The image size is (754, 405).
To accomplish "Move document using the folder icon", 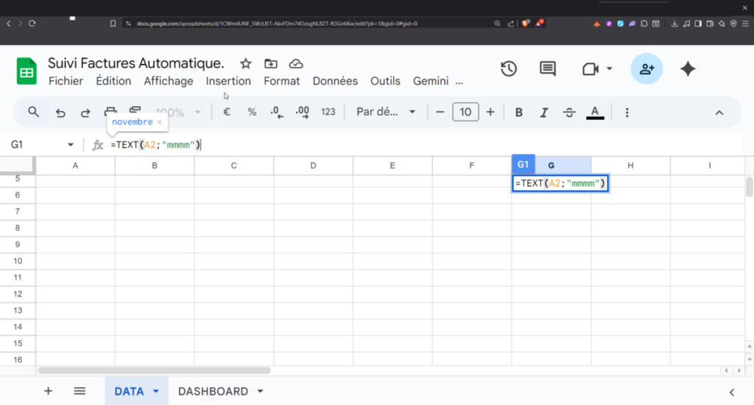I will point(271,63).
